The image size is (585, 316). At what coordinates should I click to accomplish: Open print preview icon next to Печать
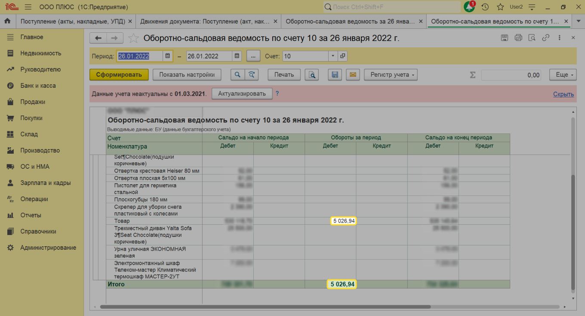311,75
